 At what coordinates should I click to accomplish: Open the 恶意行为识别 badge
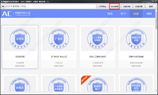click(136, 39)
